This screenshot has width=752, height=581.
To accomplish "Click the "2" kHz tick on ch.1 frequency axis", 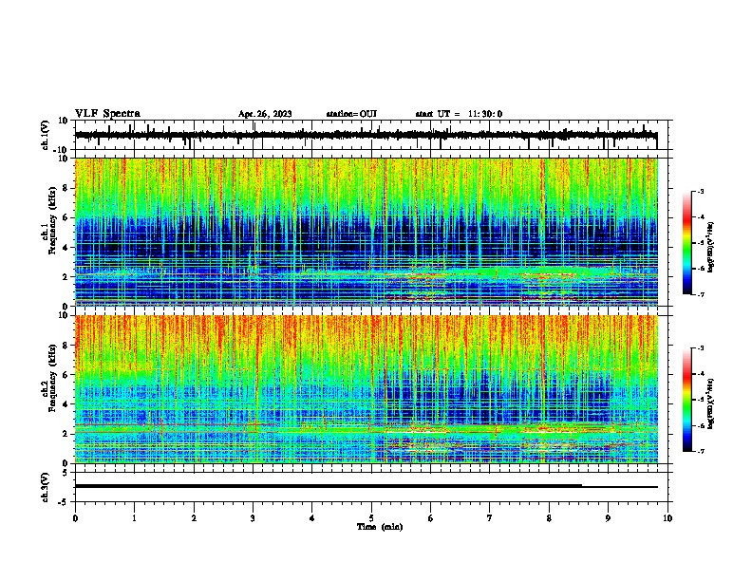I will [x=66, y=276].
